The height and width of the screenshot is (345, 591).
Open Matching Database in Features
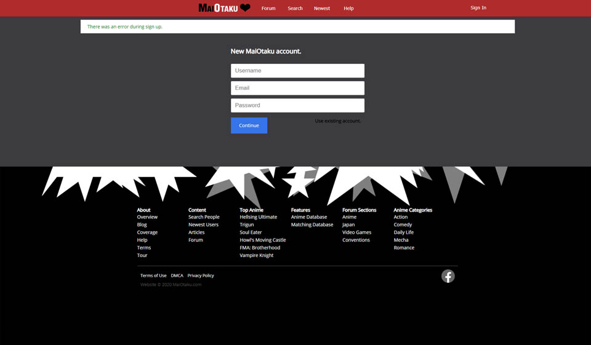(x=312, y=225)
